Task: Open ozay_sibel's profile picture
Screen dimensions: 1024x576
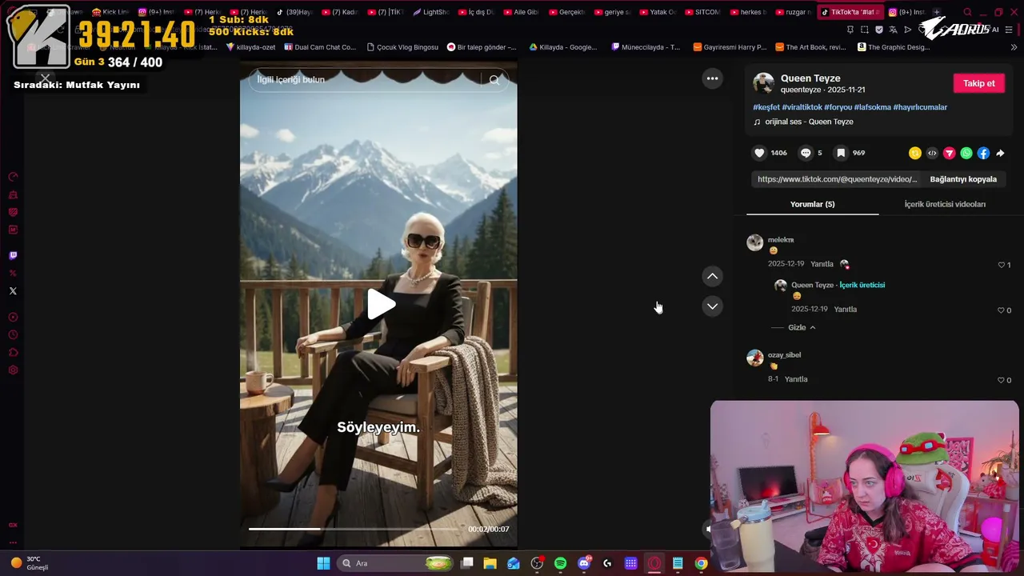Action: 755,358
